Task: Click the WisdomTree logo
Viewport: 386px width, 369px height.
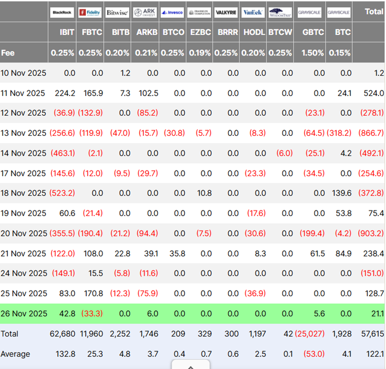Action: click(280, 13)
